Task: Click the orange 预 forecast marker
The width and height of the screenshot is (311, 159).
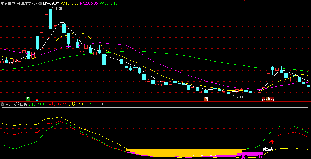Action: (x=206, y=99)
